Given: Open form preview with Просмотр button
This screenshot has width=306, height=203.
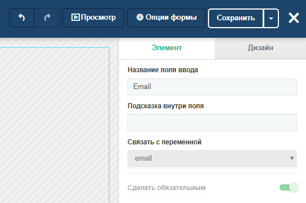Looking at the screenshot, I should point(94,18).
